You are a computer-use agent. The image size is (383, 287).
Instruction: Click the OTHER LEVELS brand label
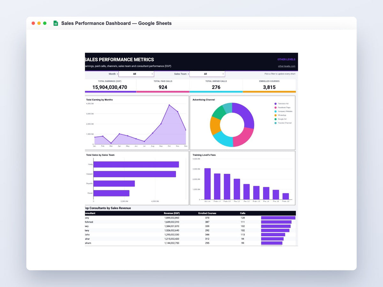tap(286, 59)
